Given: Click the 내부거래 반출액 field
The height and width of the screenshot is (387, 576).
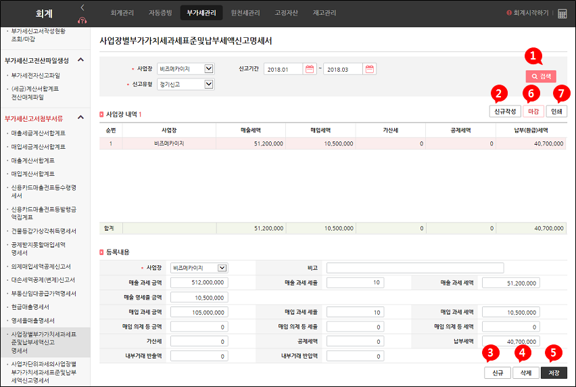Looking at the screenshot, I should [x=199, y=356].
